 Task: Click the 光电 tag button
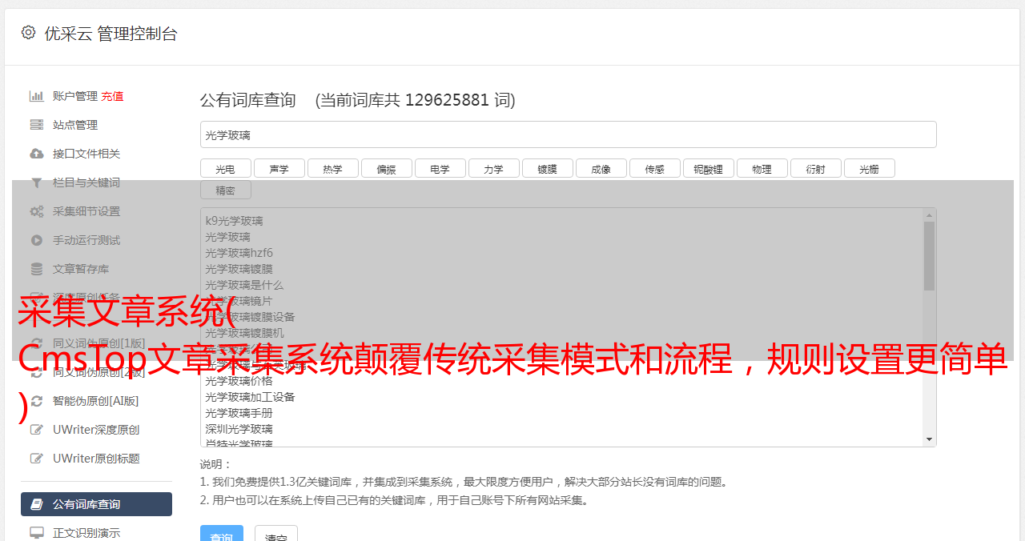click(225, 168)
